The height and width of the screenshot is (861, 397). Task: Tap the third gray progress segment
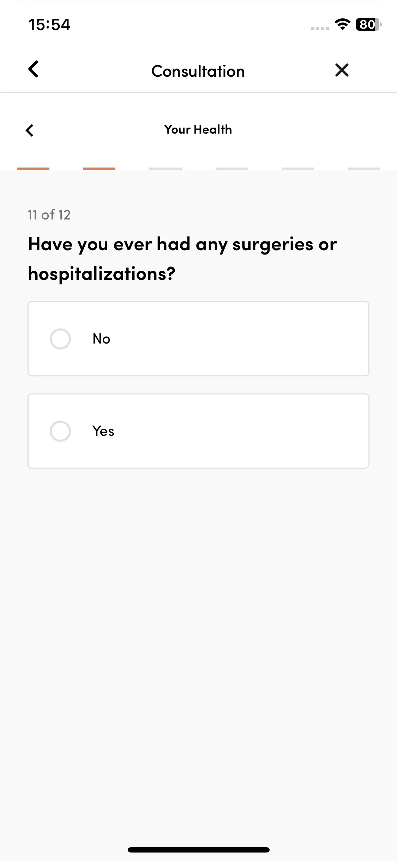[166, 169]
